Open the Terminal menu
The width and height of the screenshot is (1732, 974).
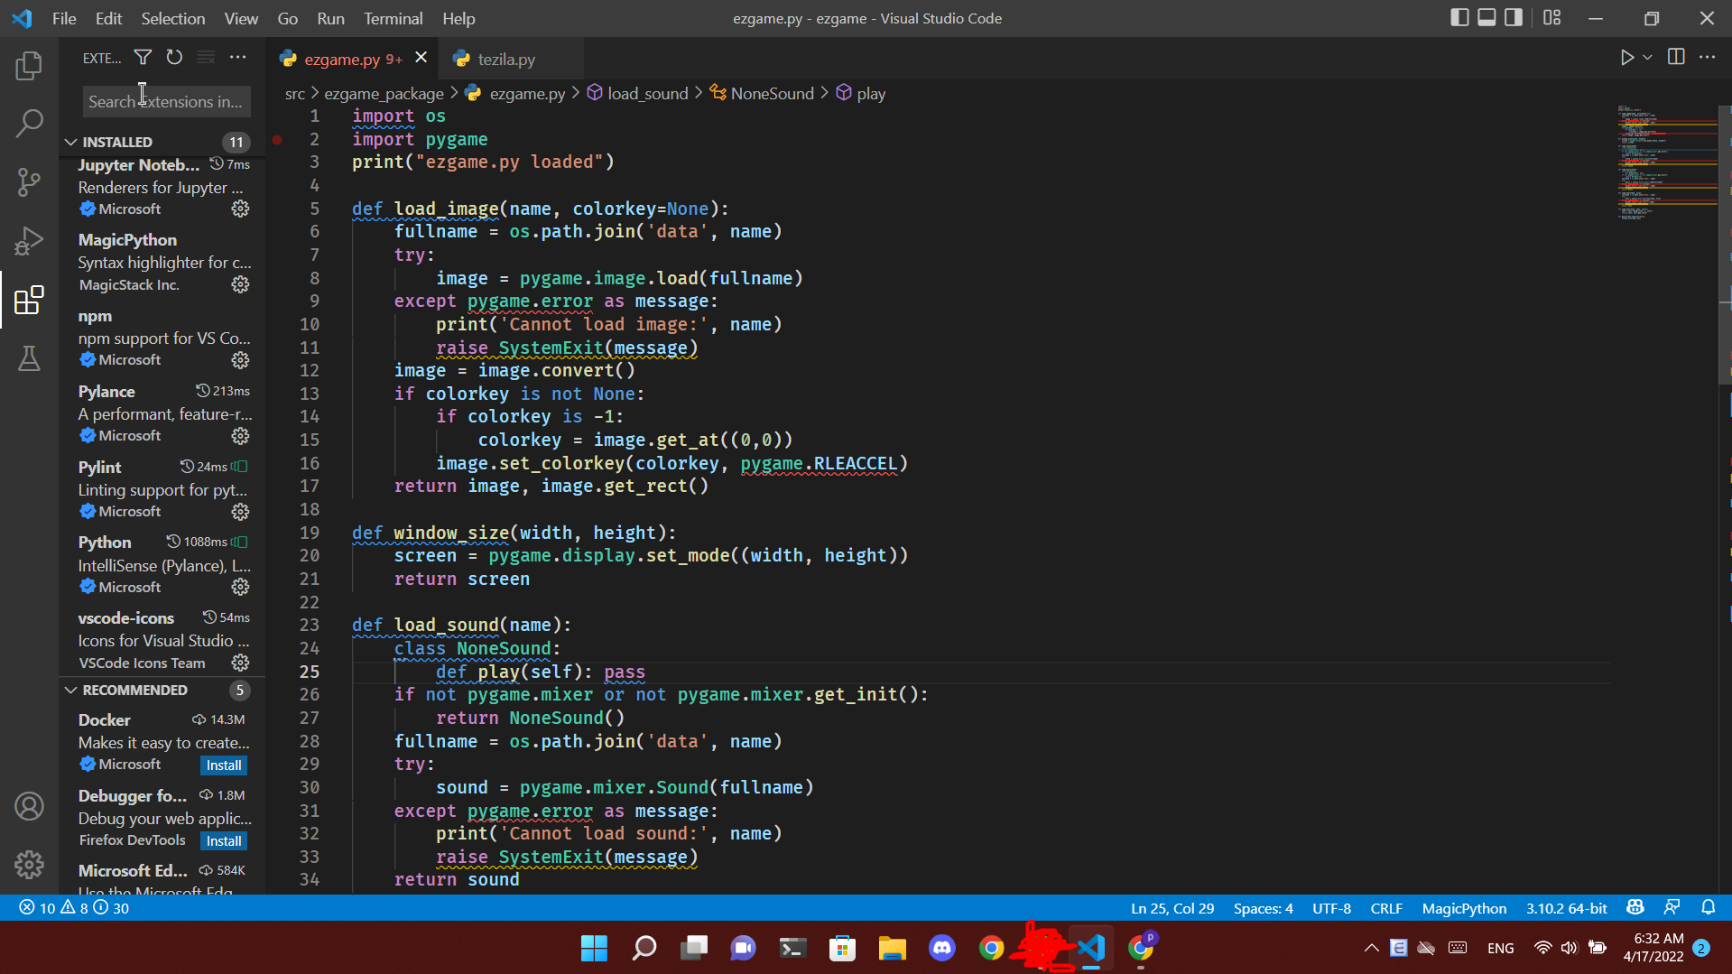[393, 18]
